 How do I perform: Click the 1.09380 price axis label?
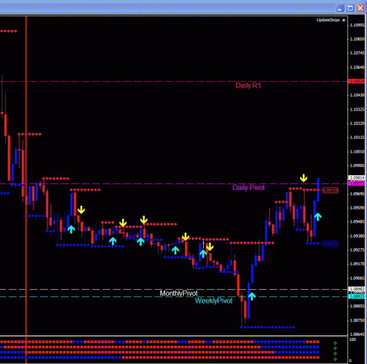click(357, 236)
